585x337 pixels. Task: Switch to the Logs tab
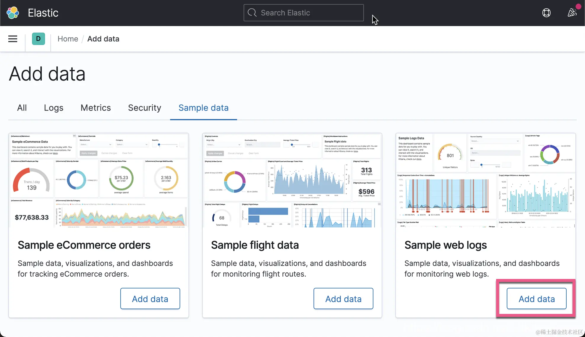point(54,108)
